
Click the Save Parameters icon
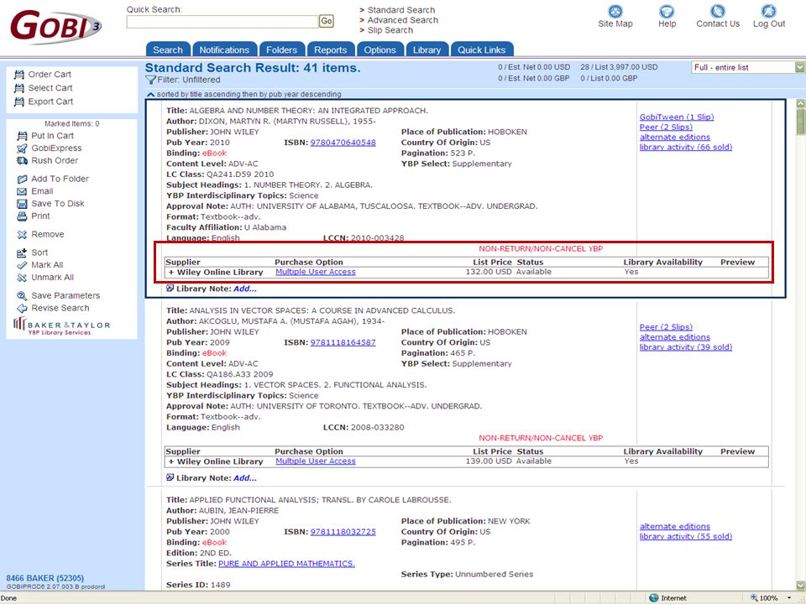22,296
